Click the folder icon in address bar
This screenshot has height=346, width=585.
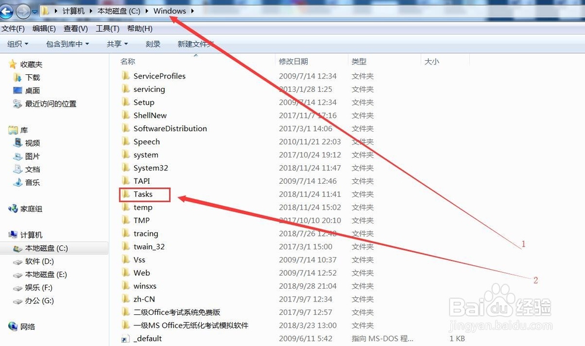pyautogui.click(x=45, y=11)
